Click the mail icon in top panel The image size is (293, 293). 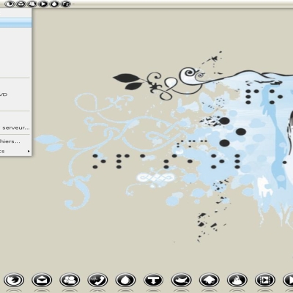pos(21,4)
